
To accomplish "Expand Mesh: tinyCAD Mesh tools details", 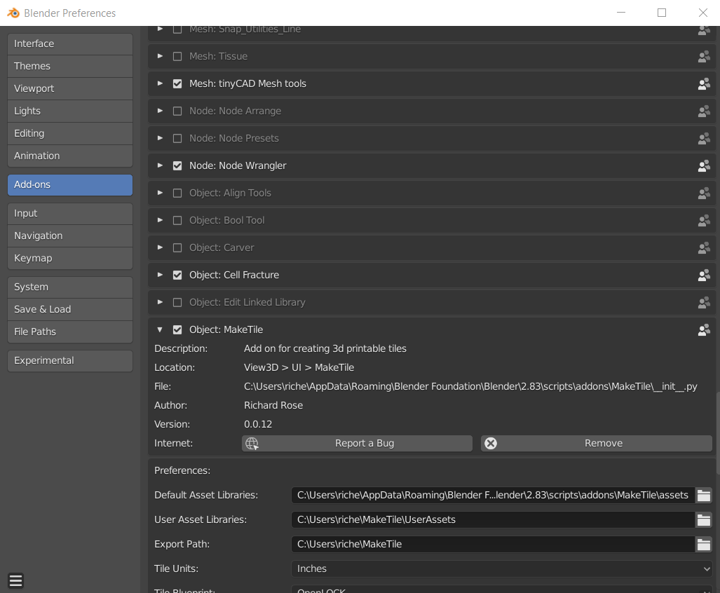I will [x=160, y=83].
